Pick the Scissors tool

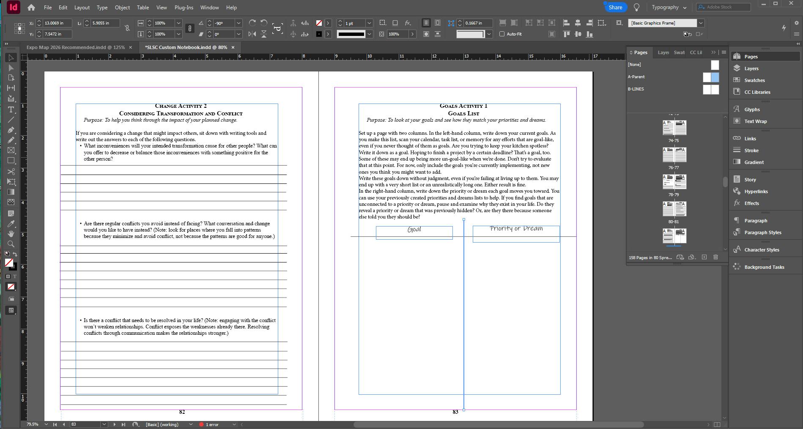(x=11, y=172)
